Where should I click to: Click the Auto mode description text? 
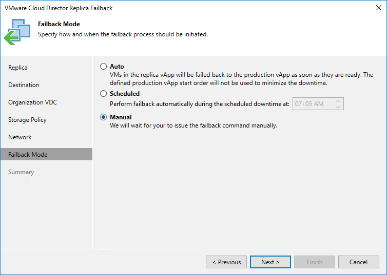pyautogui.click(x=241, y=79)
